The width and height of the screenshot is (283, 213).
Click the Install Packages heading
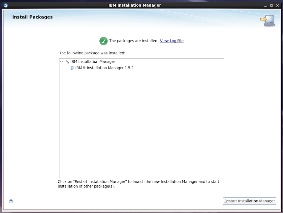point(32,17)
